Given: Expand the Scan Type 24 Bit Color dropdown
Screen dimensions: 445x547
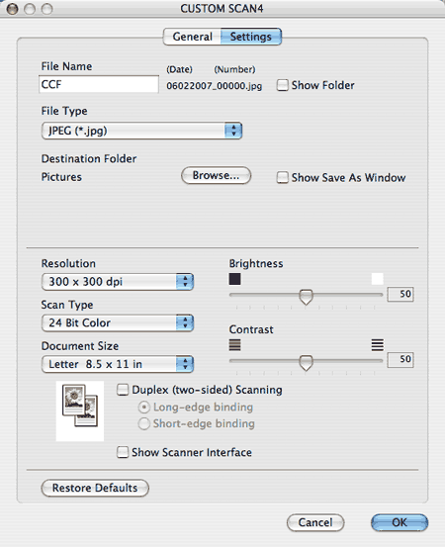Looking at the screenshot, I should pyautogui.click(x=118, y=322).
